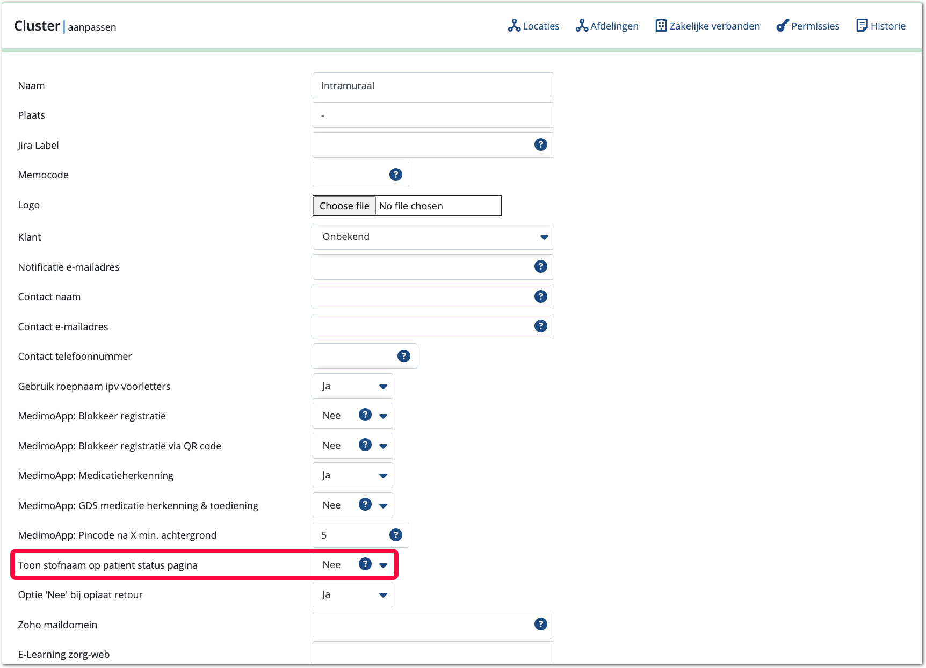Click the Memocode help question mark icon
Viewport: 926px width, 668px height.
point(395,175)
